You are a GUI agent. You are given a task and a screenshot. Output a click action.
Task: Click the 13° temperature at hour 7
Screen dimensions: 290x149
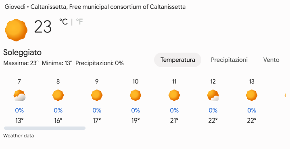click(19, 120)
